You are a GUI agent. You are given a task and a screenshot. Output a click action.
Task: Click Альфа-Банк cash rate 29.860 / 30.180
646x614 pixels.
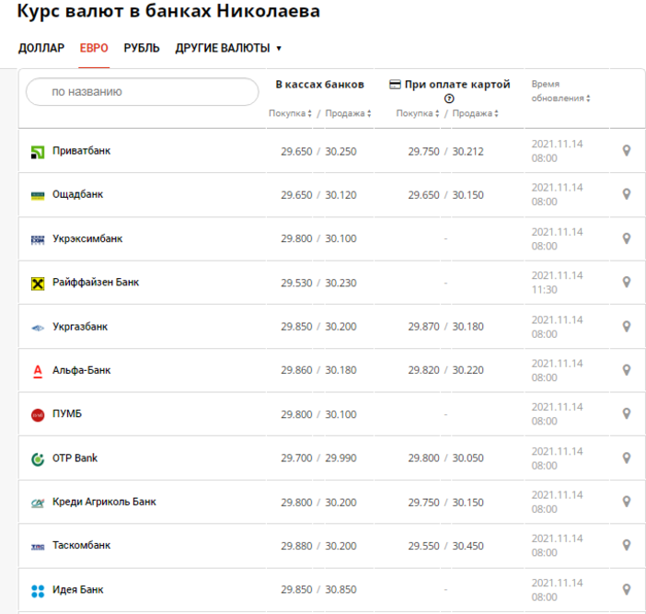(318, 370)
